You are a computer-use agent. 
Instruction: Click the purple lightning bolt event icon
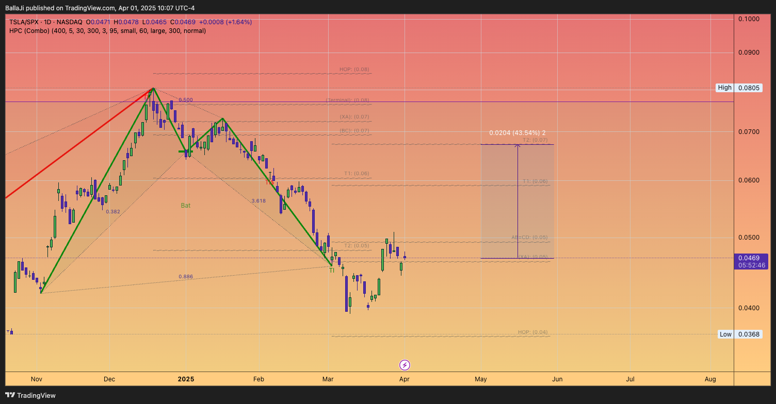[405, 365]
